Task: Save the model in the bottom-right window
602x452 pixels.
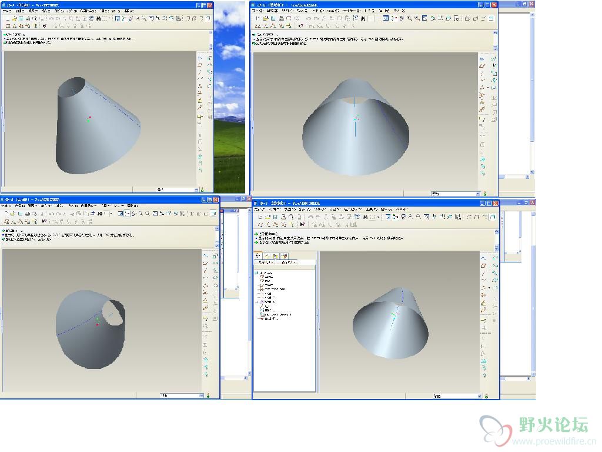Action: (275, 217)
